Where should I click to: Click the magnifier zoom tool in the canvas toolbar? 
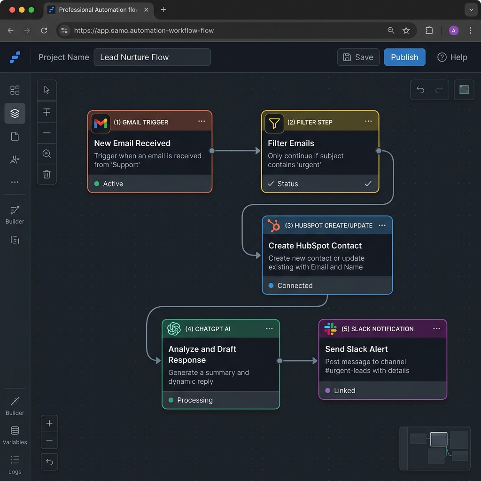47,154
